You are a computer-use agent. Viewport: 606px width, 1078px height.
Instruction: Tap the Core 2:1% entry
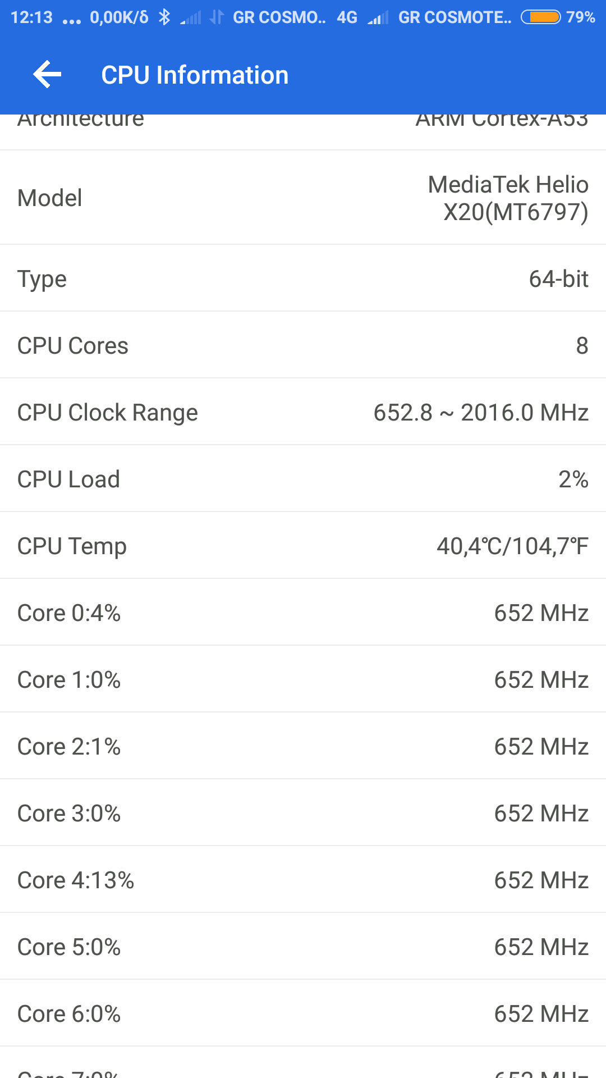click(69, 747)
